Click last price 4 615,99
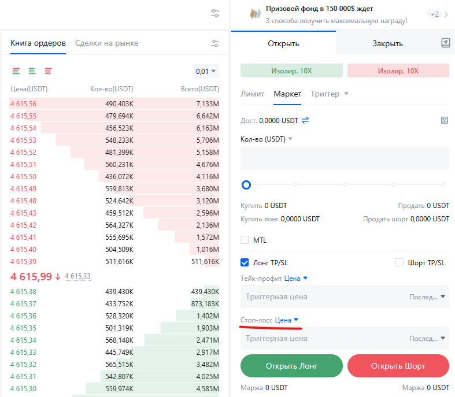 (x=31, y=276)
